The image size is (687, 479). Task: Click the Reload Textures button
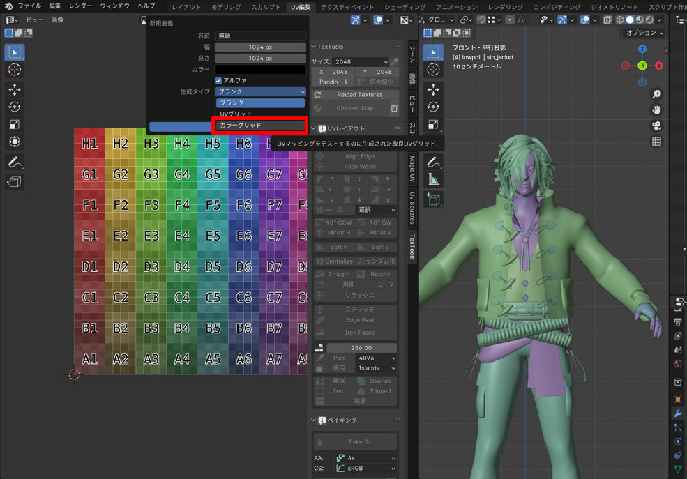[355, 95]
